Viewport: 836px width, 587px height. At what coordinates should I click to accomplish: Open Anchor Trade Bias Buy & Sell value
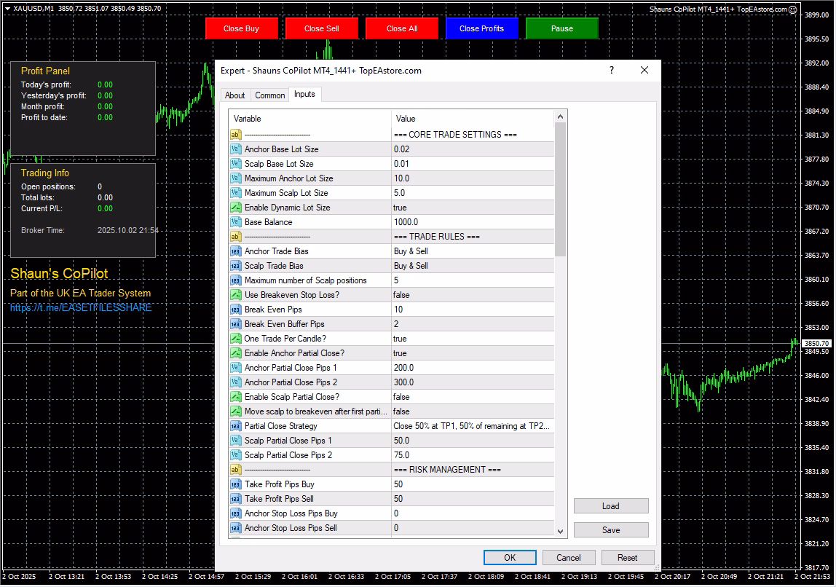click(473, 251)
